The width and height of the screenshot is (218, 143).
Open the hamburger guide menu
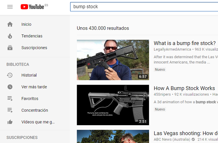(x=10, y=7)
